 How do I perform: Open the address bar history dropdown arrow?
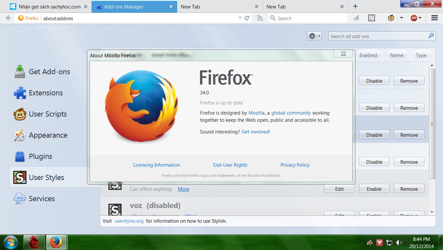click(240, 18)
